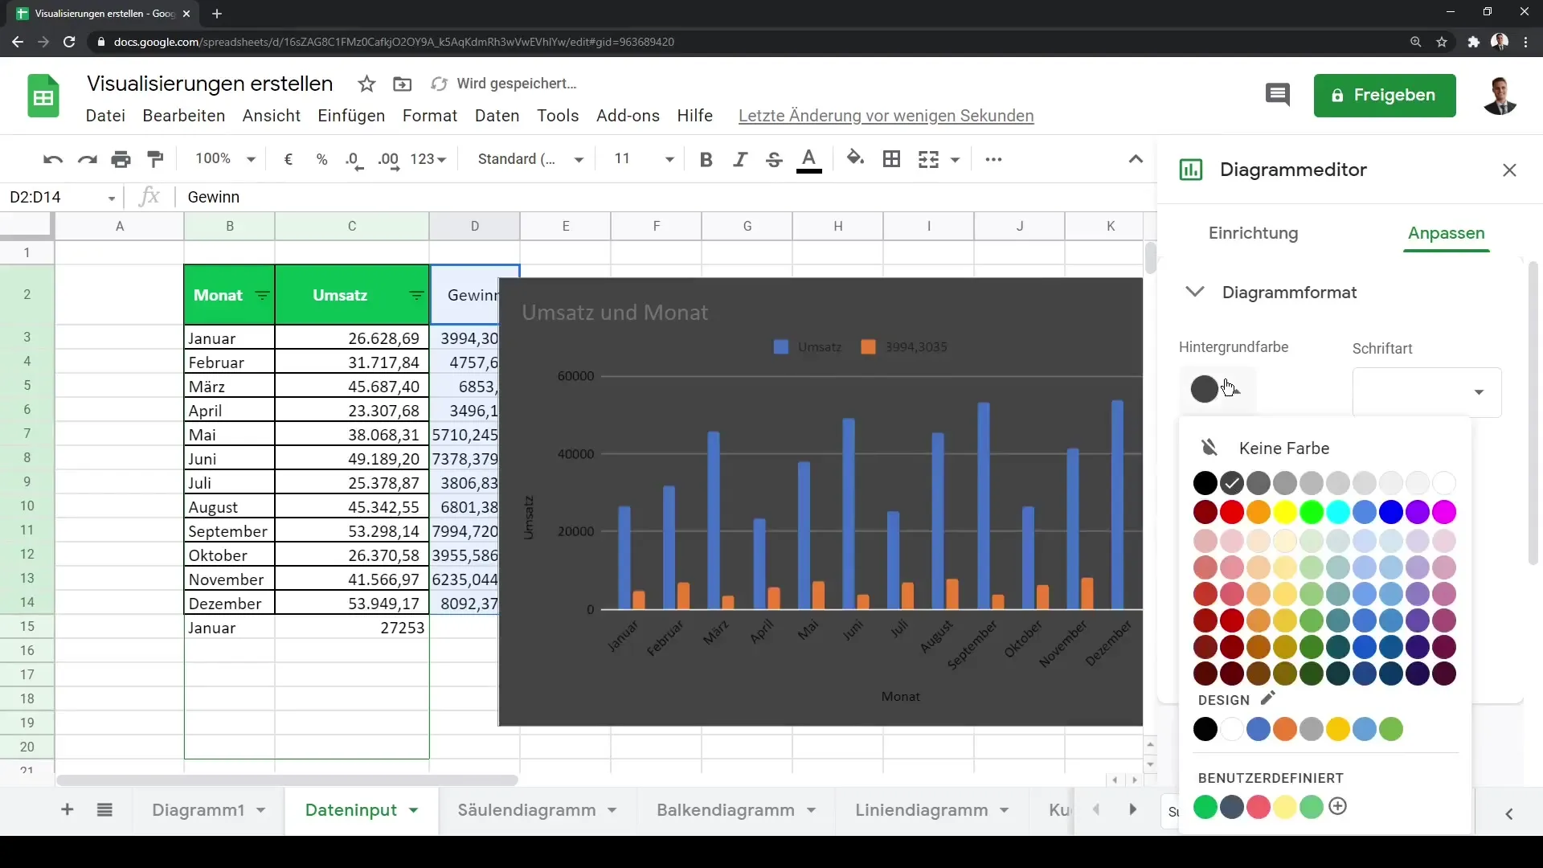Open the Bearbeiten menu
Image resolution: width=1543 pixels, height=868 pixels.
pyautogui.click(x=183, y=116)
